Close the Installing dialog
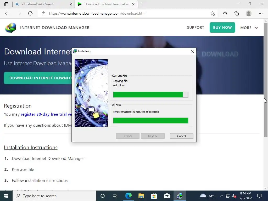The height and width of the screenshot is (201, 268). tap(192, 51)
